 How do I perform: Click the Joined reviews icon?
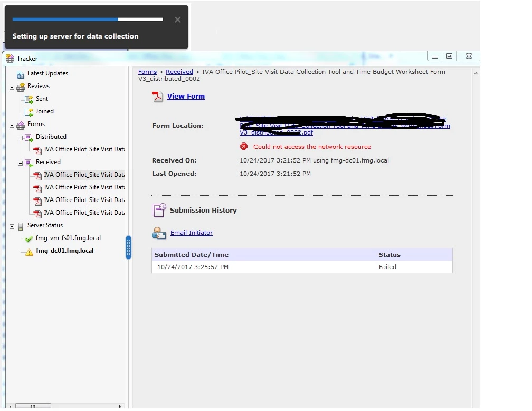29,112
